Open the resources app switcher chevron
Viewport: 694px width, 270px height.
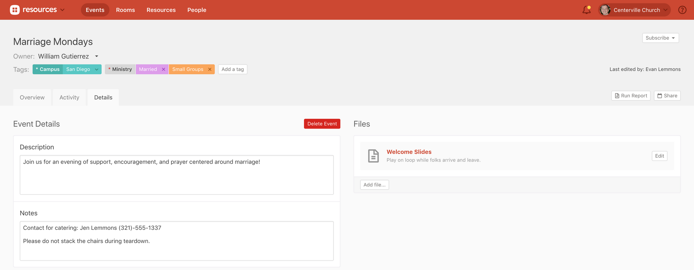click(x=62, y=10)
